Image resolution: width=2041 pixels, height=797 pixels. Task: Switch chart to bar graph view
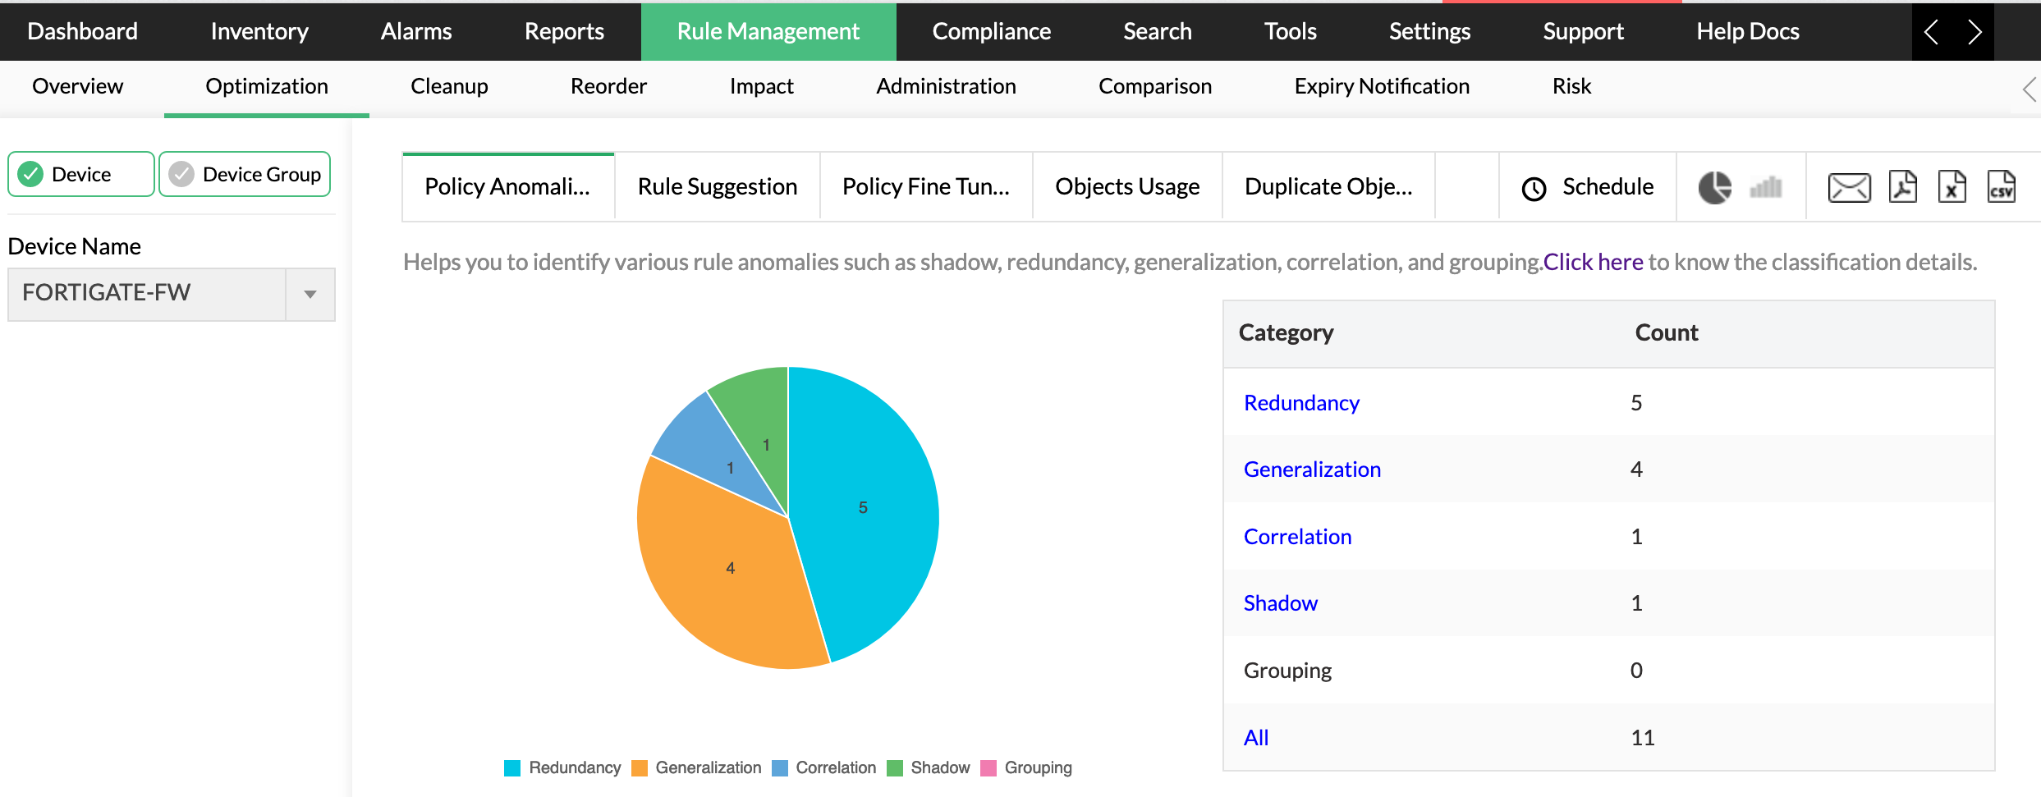point(1767,186)
